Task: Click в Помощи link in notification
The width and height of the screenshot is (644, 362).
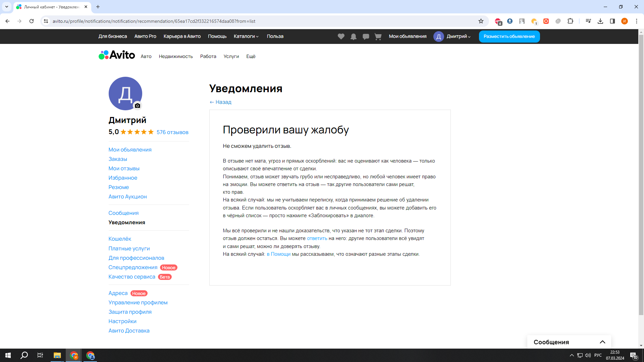Action: pos(278,254)
